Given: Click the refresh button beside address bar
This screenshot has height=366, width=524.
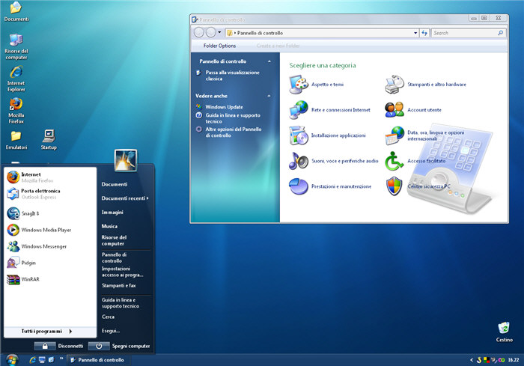Looking at the screenshot, I should (424, 33).
